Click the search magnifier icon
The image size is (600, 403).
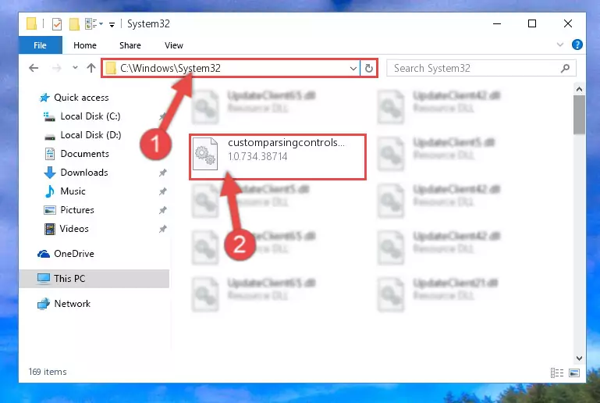pos(565,68)
